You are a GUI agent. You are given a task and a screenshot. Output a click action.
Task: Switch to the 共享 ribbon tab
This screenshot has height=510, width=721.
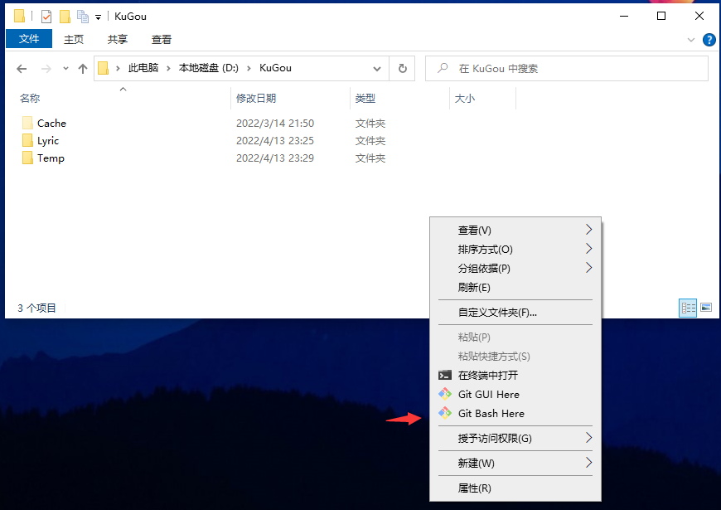(x=117, y=40)
